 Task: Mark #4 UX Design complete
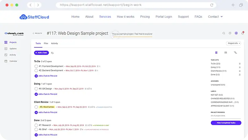click(x=36, y=89)
